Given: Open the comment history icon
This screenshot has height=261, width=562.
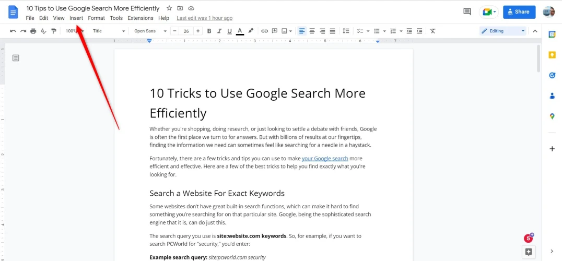Looking at the screenshot, I should [467, 11].
